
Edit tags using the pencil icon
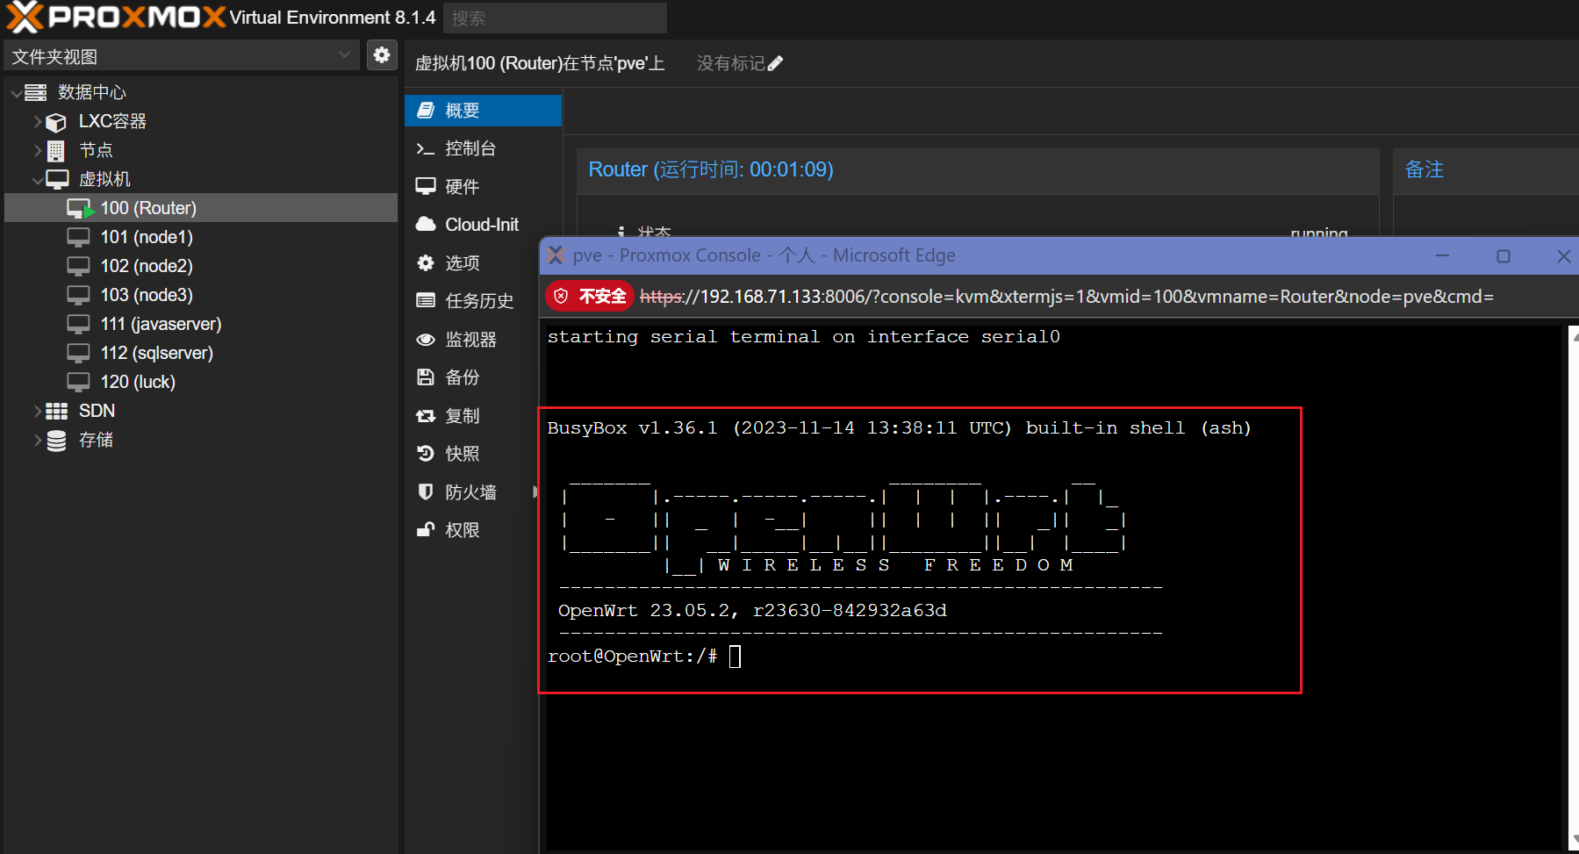(775, 64)
